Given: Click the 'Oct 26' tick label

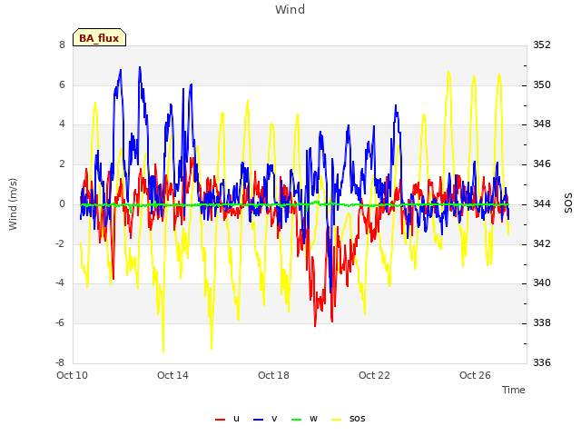Looking at the screenshot, I should 475,375.
